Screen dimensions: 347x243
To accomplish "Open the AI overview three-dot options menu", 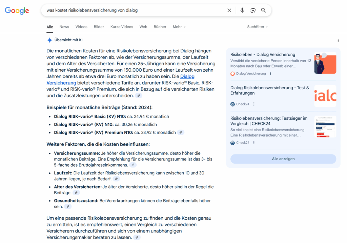I will (338, 41).
